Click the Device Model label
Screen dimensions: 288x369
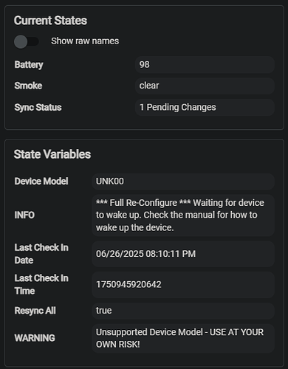(x=41, y=182)
